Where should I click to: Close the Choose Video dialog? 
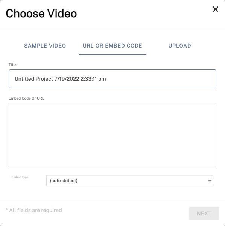[x=216, y=9]
